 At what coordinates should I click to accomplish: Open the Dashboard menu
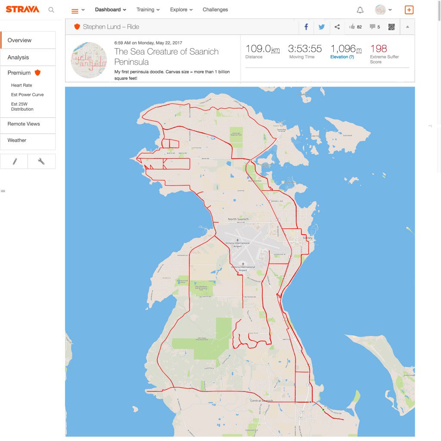pos(108,9)
